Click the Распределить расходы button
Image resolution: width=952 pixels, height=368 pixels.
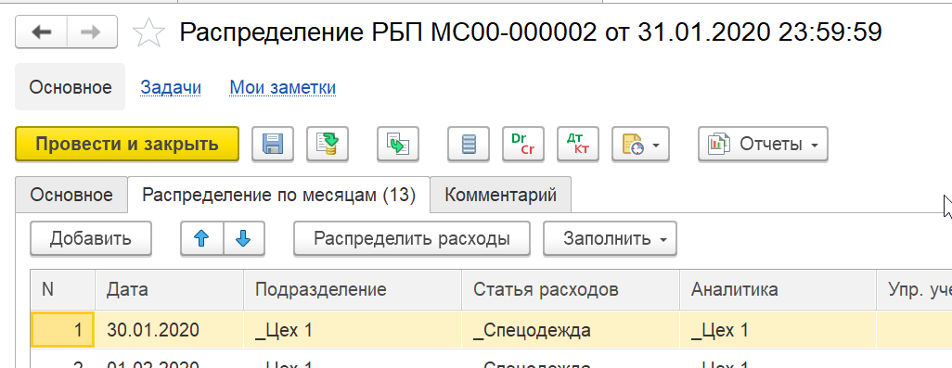pos(412,239)
